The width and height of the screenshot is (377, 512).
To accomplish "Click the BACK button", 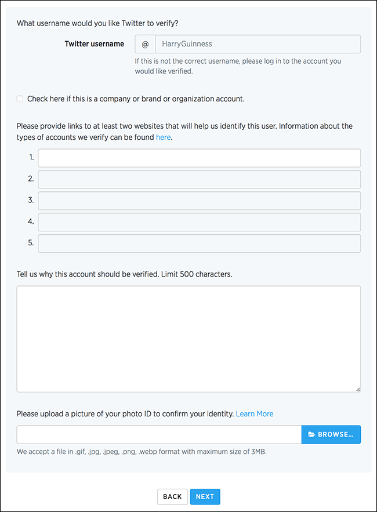I will coord(172,496).
